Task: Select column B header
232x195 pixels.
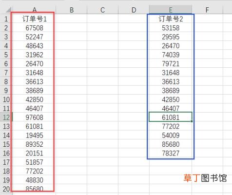Action: point(72,10)
